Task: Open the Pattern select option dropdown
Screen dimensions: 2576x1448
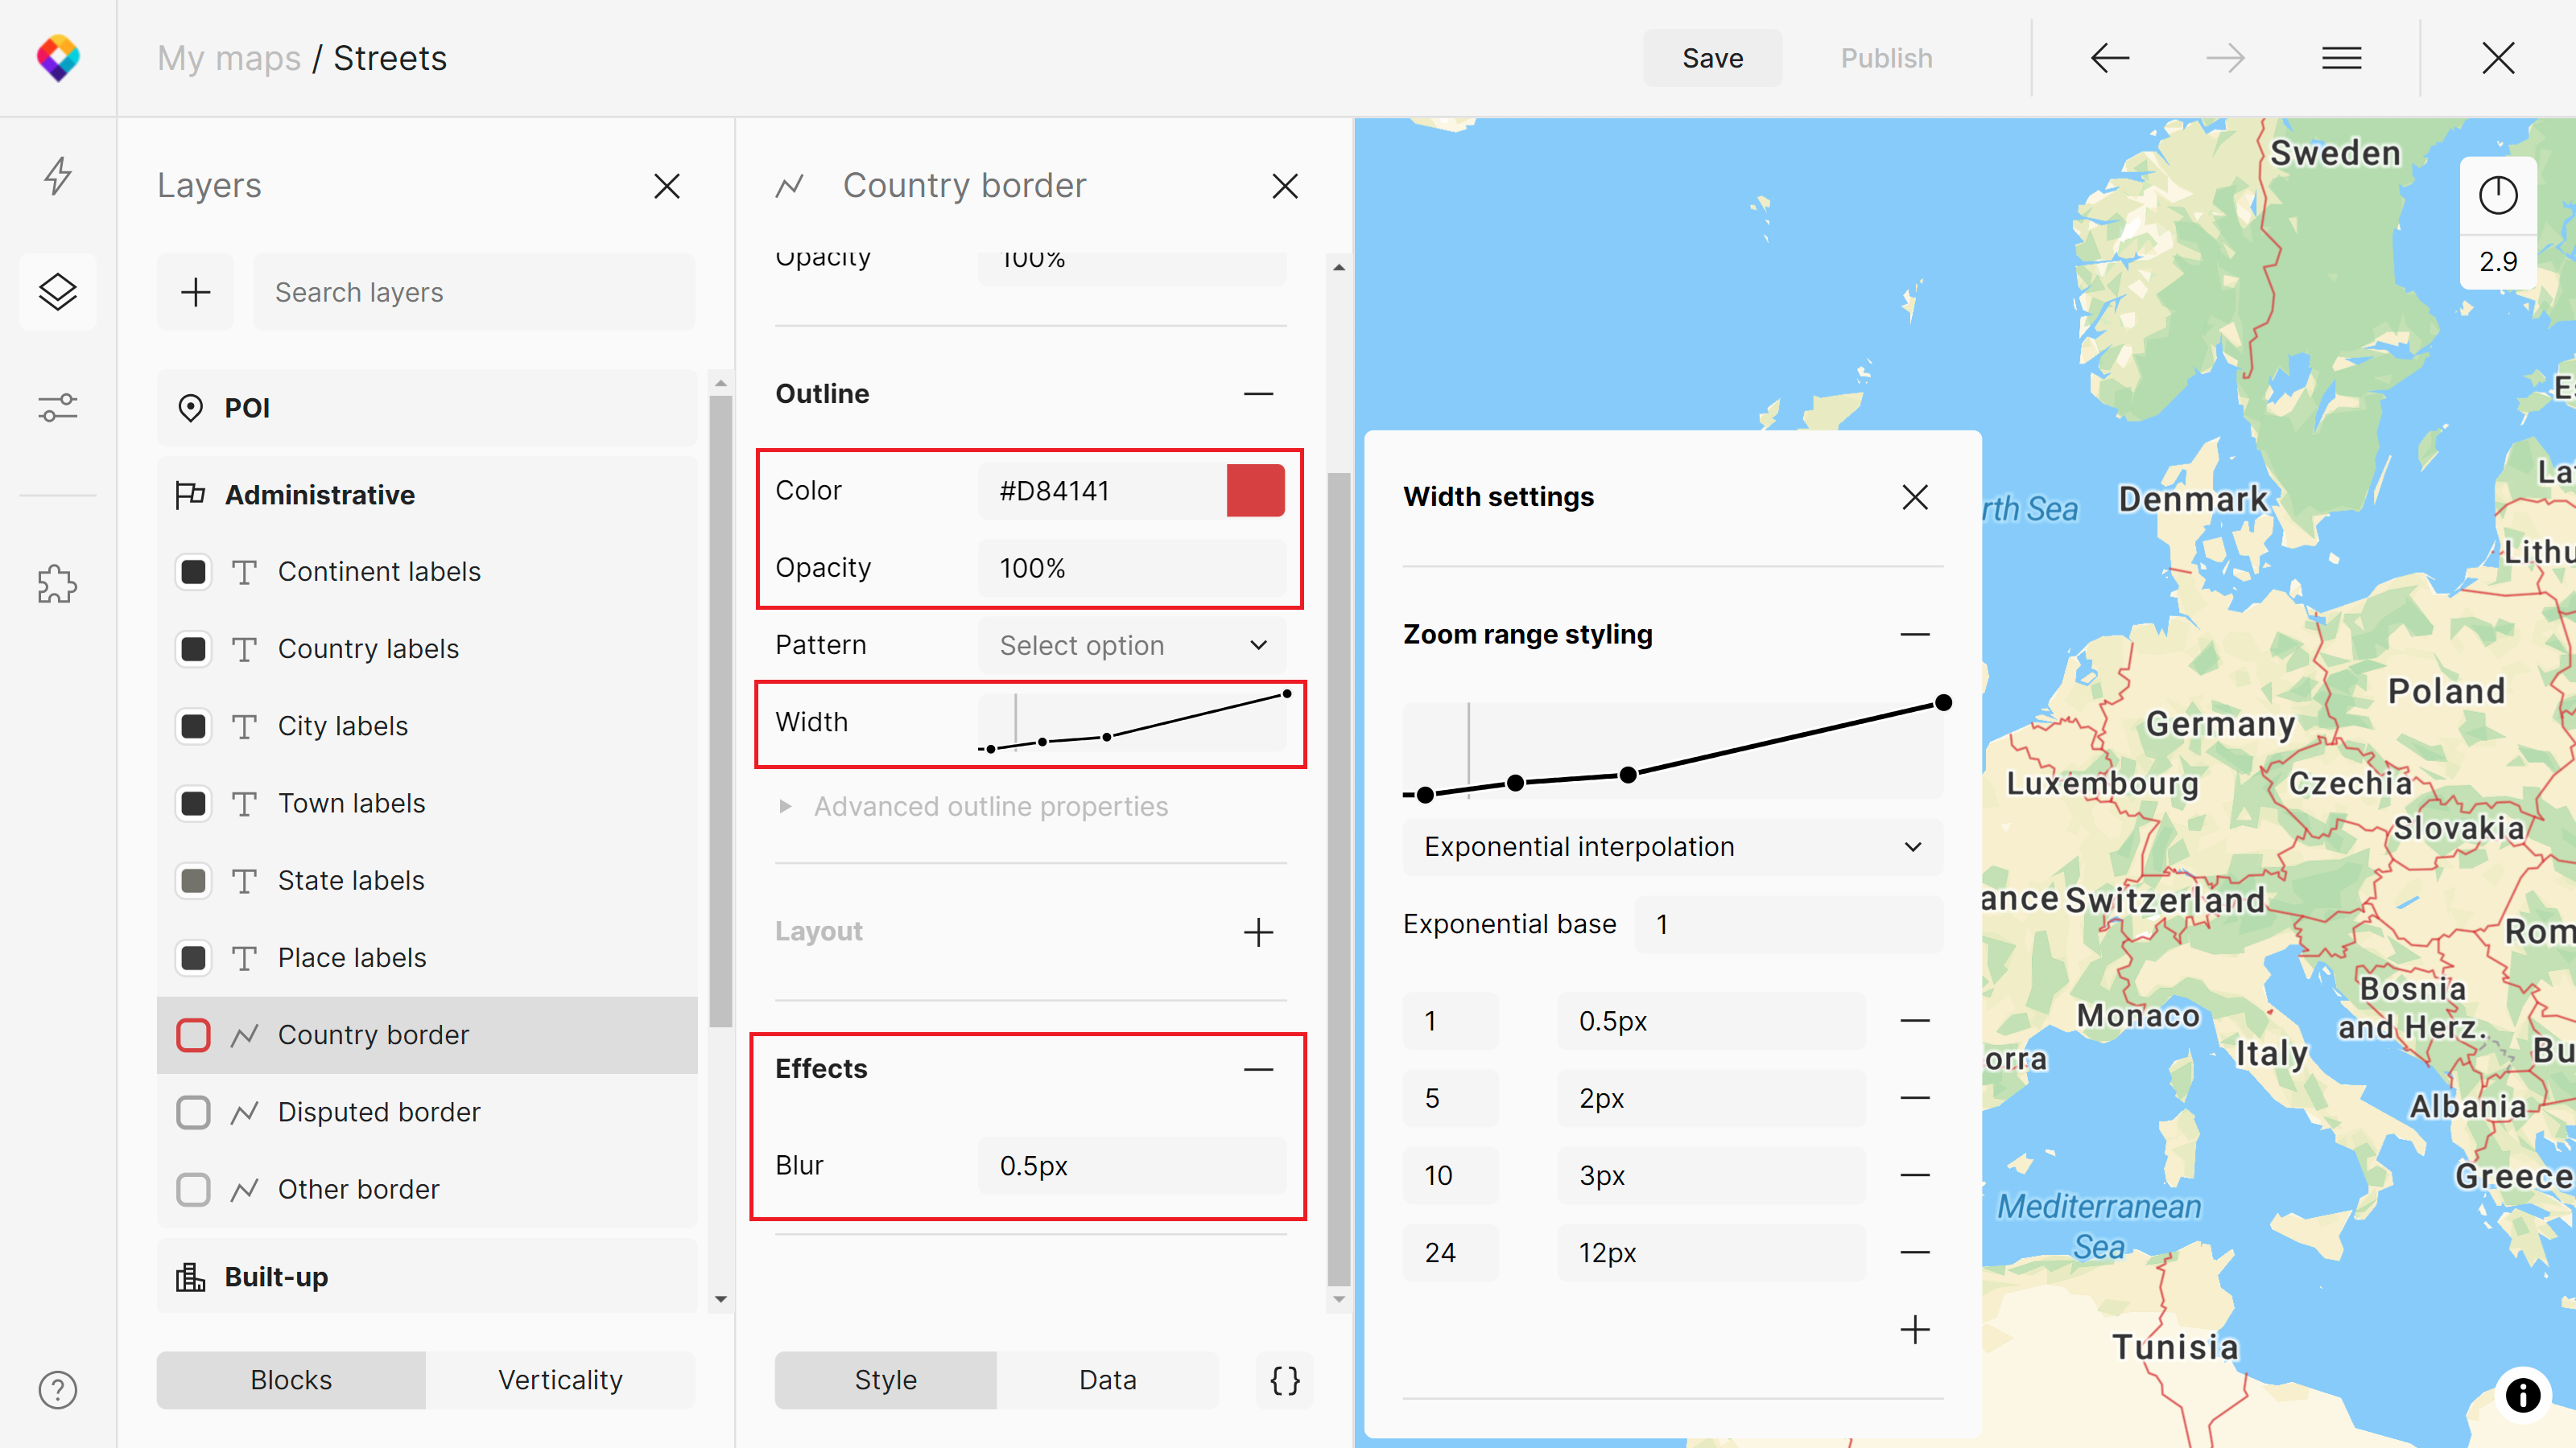Action: (x=1131, y=645)
